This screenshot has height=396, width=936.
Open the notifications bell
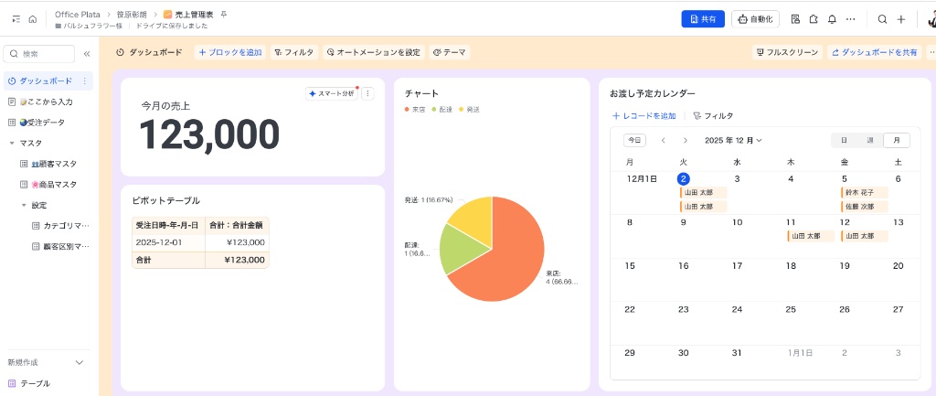point(832,19)
